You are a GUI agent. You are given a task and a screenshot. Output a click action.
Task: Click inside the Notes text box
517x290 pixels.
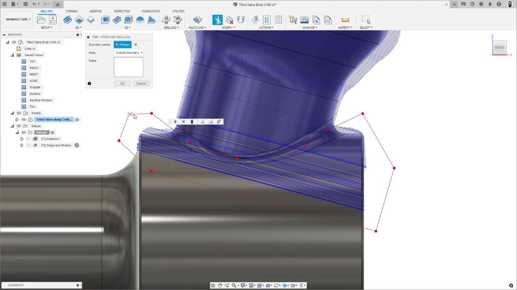[129, 67]
